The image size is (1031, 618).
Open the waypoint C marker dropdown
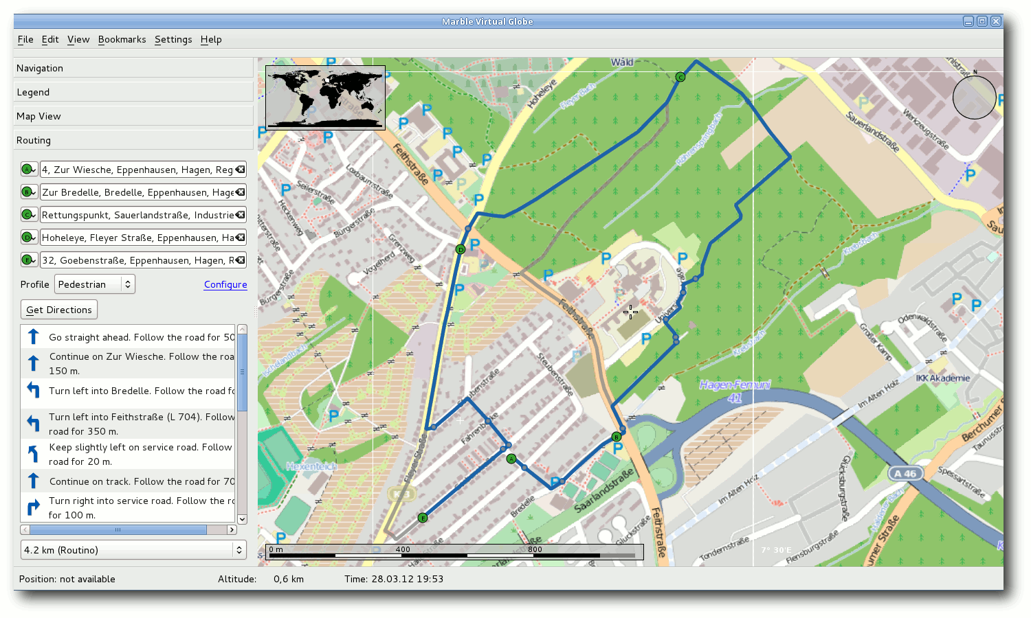[x=29, y=215]
